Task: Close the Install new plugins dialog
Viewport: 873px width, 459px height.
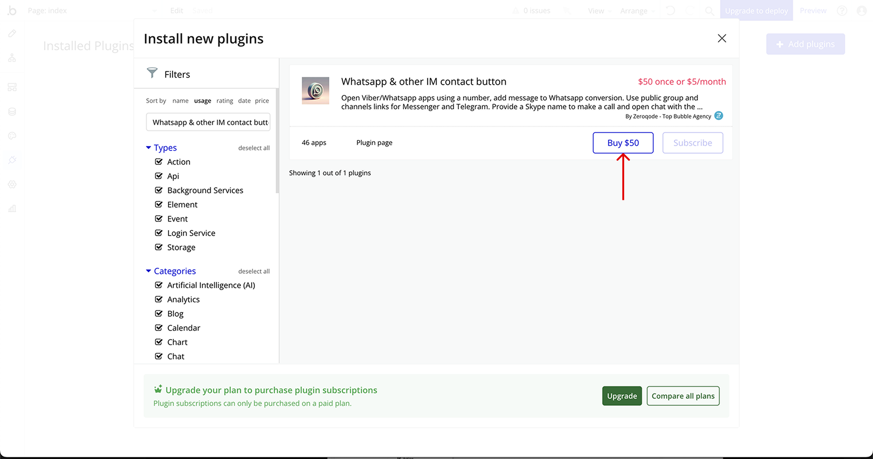Action: click(722, 38)
